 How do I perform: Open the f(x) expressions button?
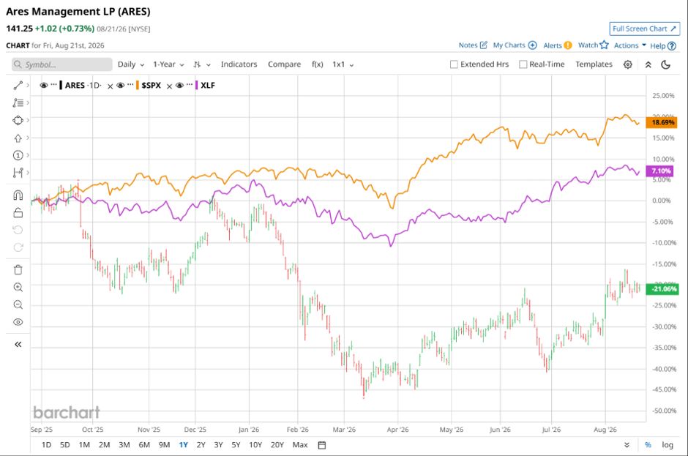click(318, 64)
